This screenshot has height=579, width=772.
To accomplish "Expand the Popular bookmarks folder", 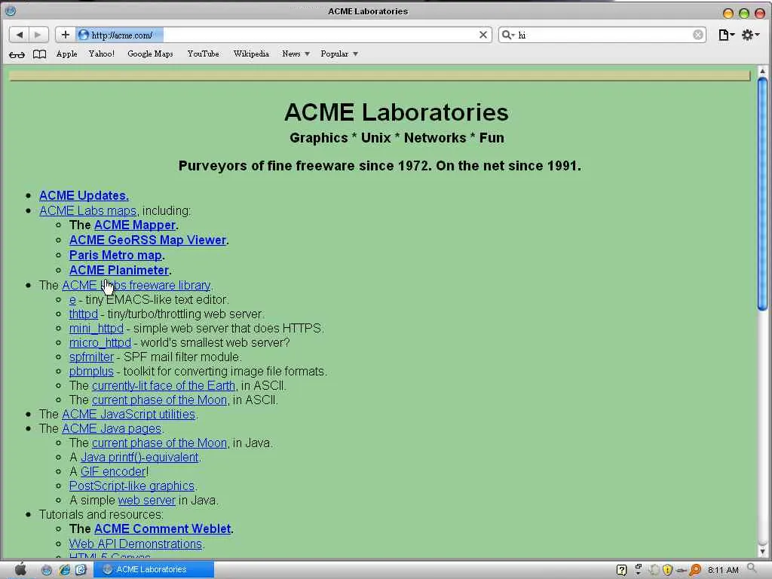I will click(x=339, y=54).
